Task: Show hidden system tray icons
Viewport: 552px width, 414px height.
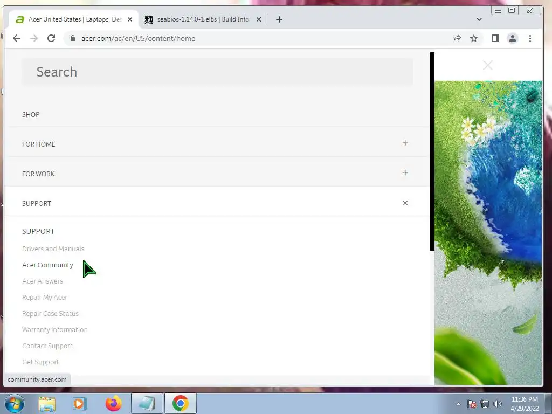Action: pyautogui.click(x=458, y=404)
